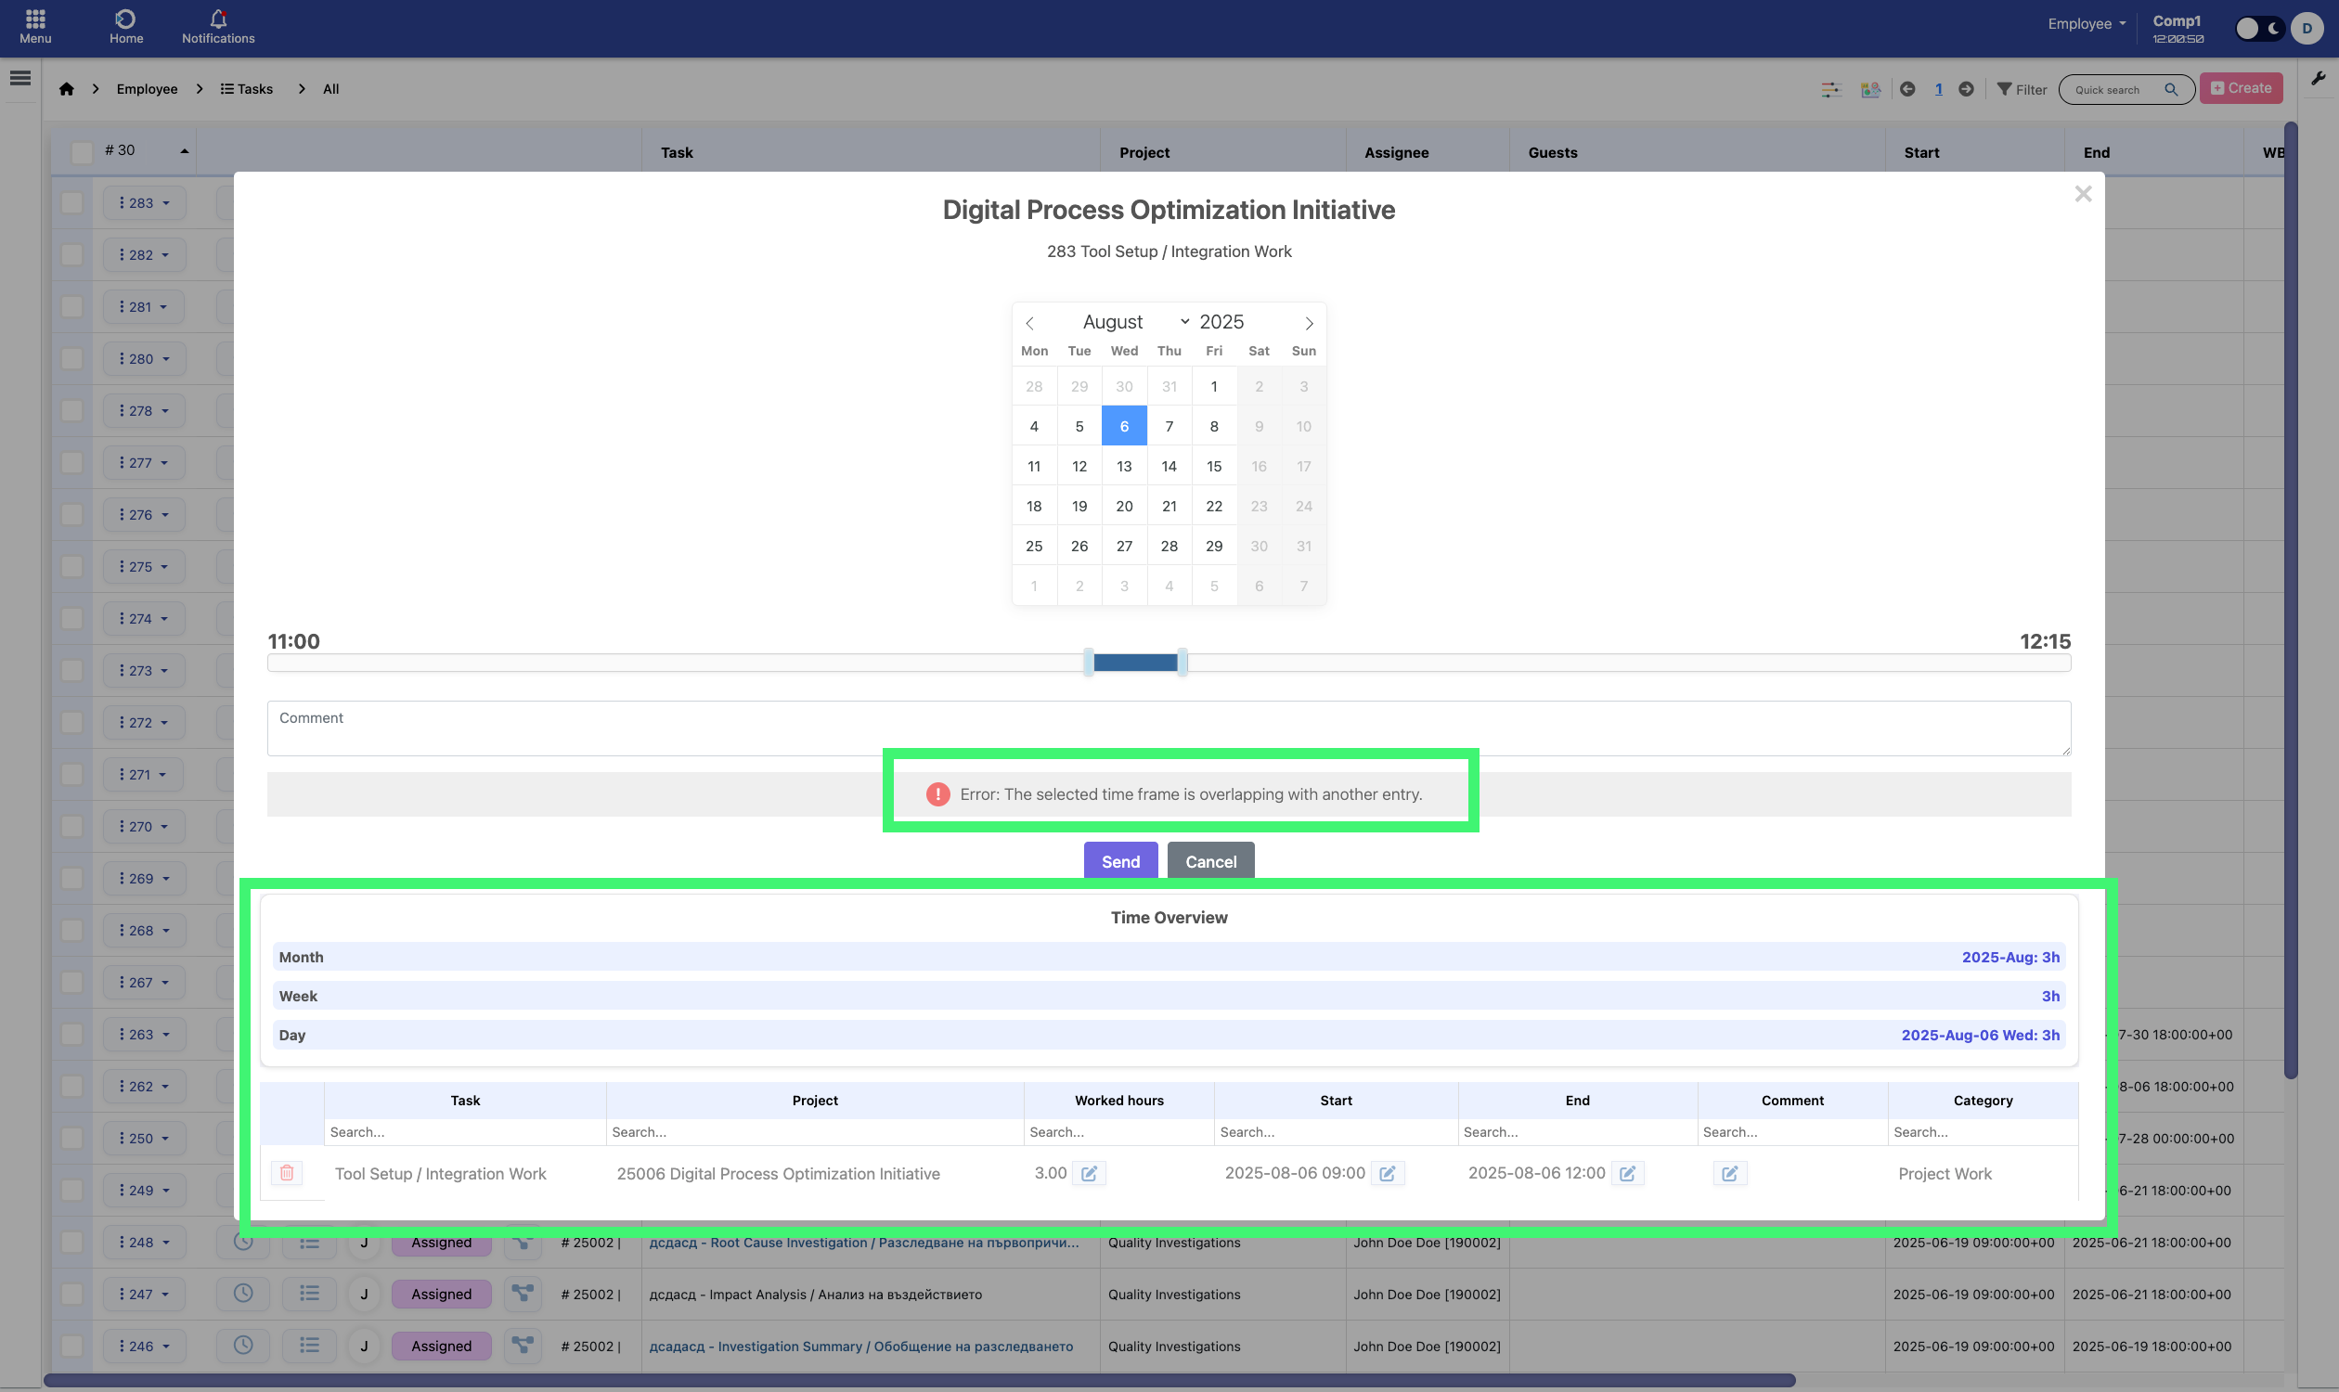Screen dimensions: 2339x1392
Task: Check the row 250 checkbox
Action: point(72,1138)
